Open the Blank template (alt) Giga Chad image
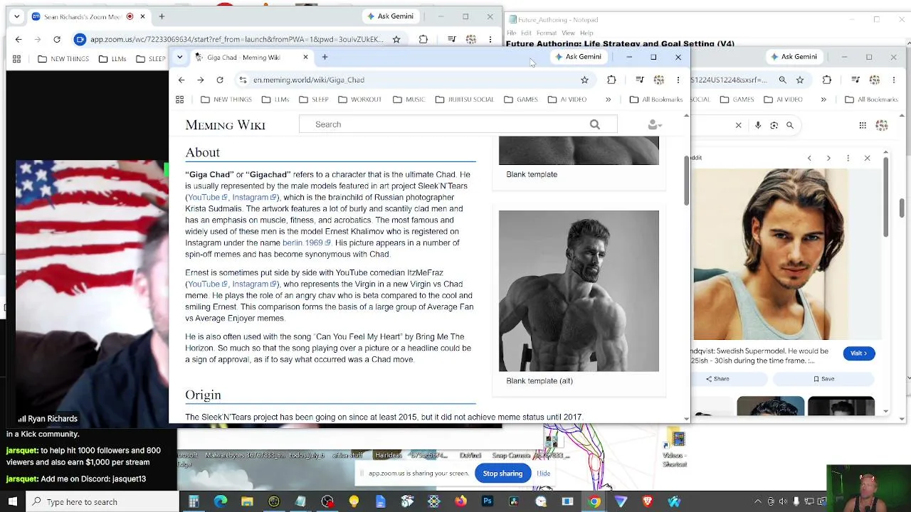Image resolution: width=911 pixels, height=512 pixels. [x=579, y=291]
